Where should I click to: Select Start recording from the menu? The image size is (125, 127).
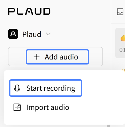click(46, 88)
